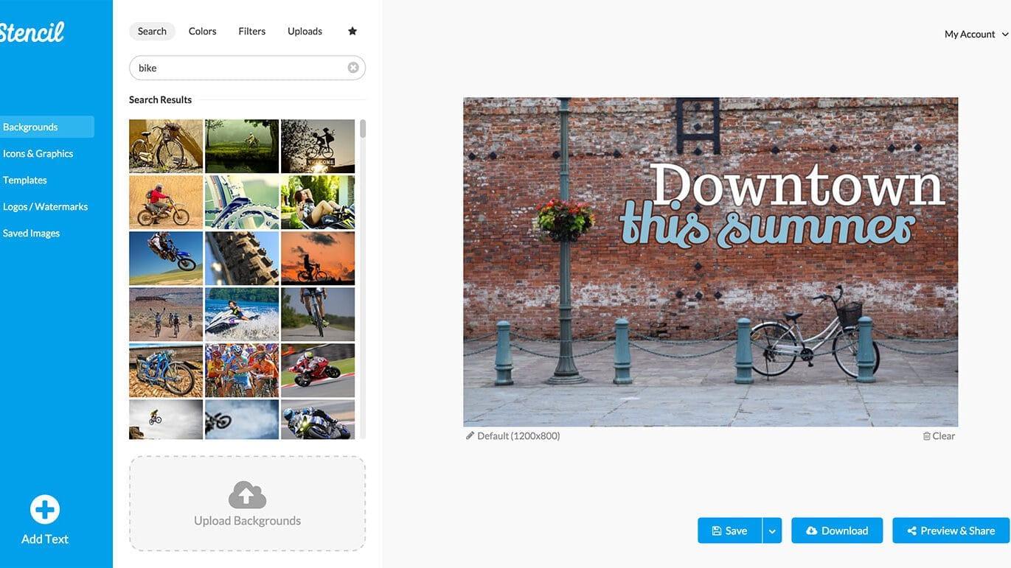1011x568 pixels.
Task: Open Icons & Graphics in sidebar
Action: point(38,153)
